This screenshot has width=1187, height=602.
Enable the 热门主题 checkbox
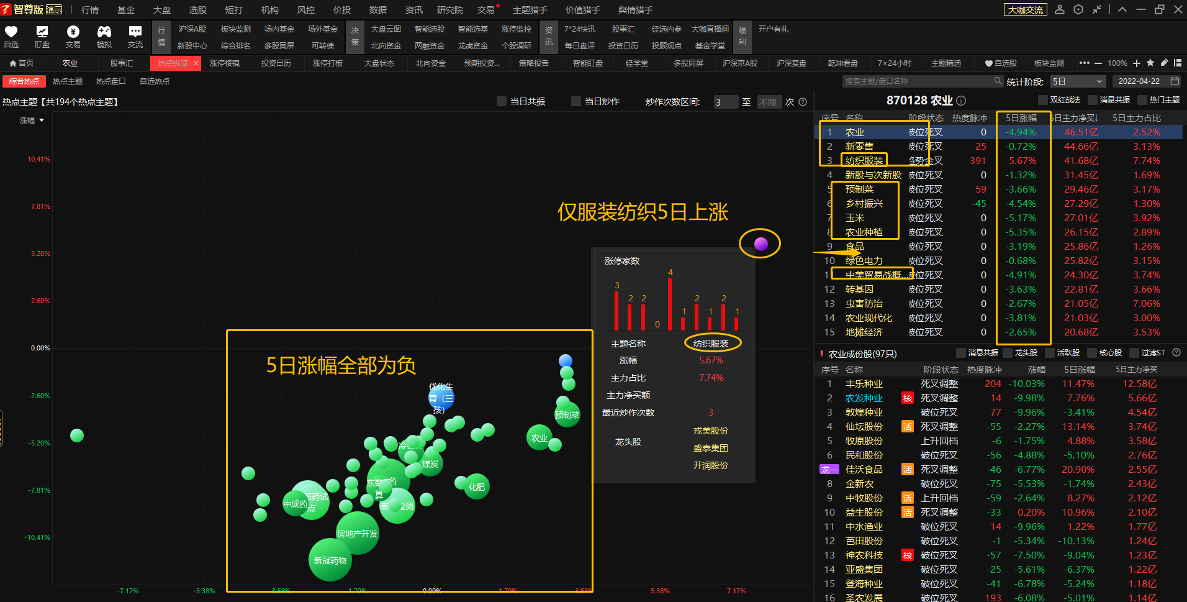coord(1142,100)
